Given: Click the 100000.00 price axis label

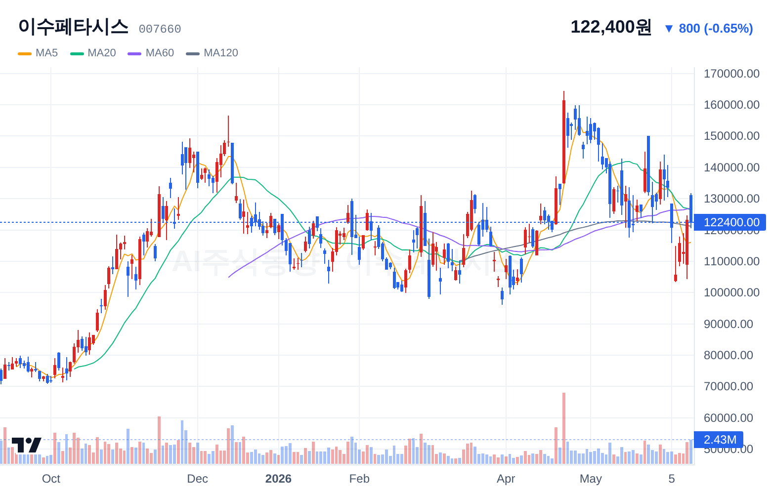Looking at the screenshot, I should tap(731, 292).
